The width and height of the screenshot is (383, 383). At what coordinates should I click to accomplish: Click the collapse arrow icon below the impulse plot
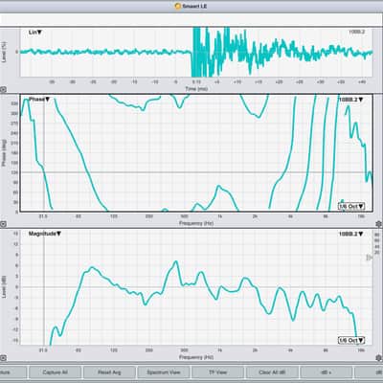click(x=3, y=90)
